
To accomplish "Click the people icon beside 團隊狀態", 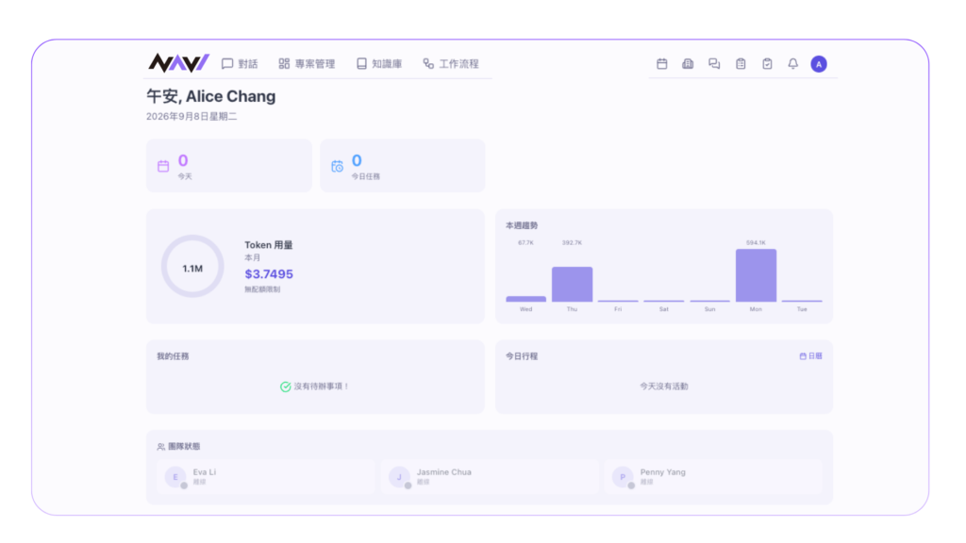I will click(160, 447).
